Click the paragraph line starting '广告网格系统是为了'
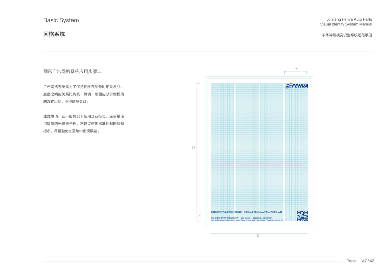Image resolution: width=392 pixels, height=279 pixels. (84, 87)
